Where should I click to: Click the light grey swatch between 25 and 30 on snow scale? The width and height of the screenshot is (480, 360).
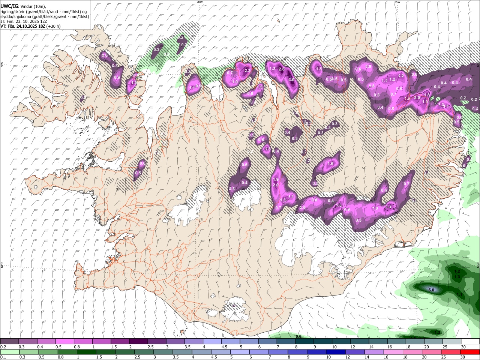[452, 341]
